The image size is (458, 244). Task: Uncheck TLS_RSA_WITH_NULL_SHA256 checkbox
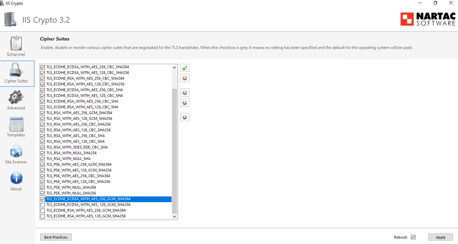pos(43,153)
